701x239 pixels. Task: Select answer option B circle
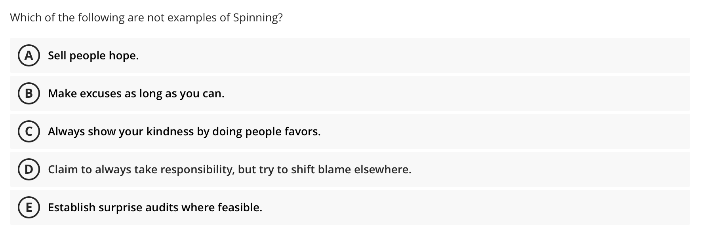[x=29, y=94]
